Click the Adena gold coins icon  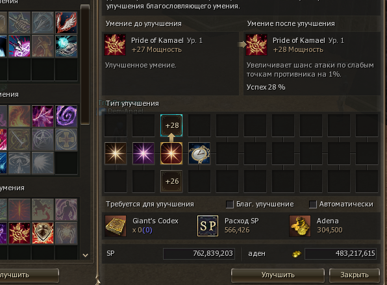(x=299, y=226)
